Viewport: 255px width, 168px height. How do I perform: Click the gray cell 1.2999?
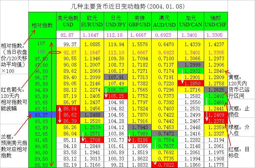[191, 65]
